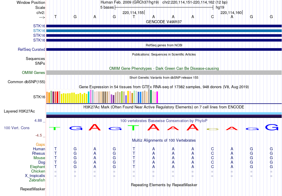Open H3K27Ac Mark track title
The height and width of the screenshot is (196, 282).
[164, 107]
